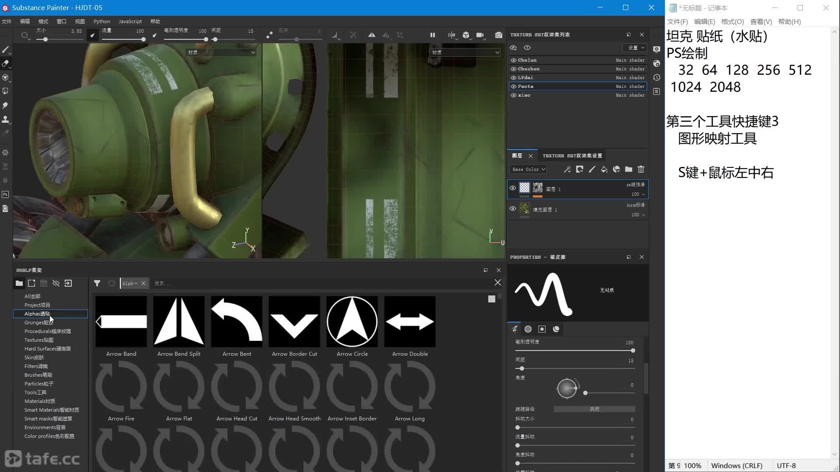Toggle visibility of 填充图层 1 layer
The image size is (840, 472).
point(513,209)
